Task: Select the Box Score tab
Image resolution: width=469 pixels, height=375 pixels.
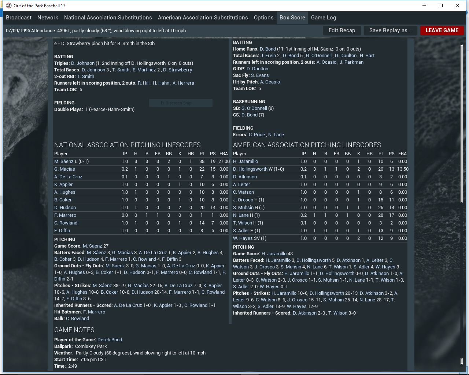Action: coord(292,18)
